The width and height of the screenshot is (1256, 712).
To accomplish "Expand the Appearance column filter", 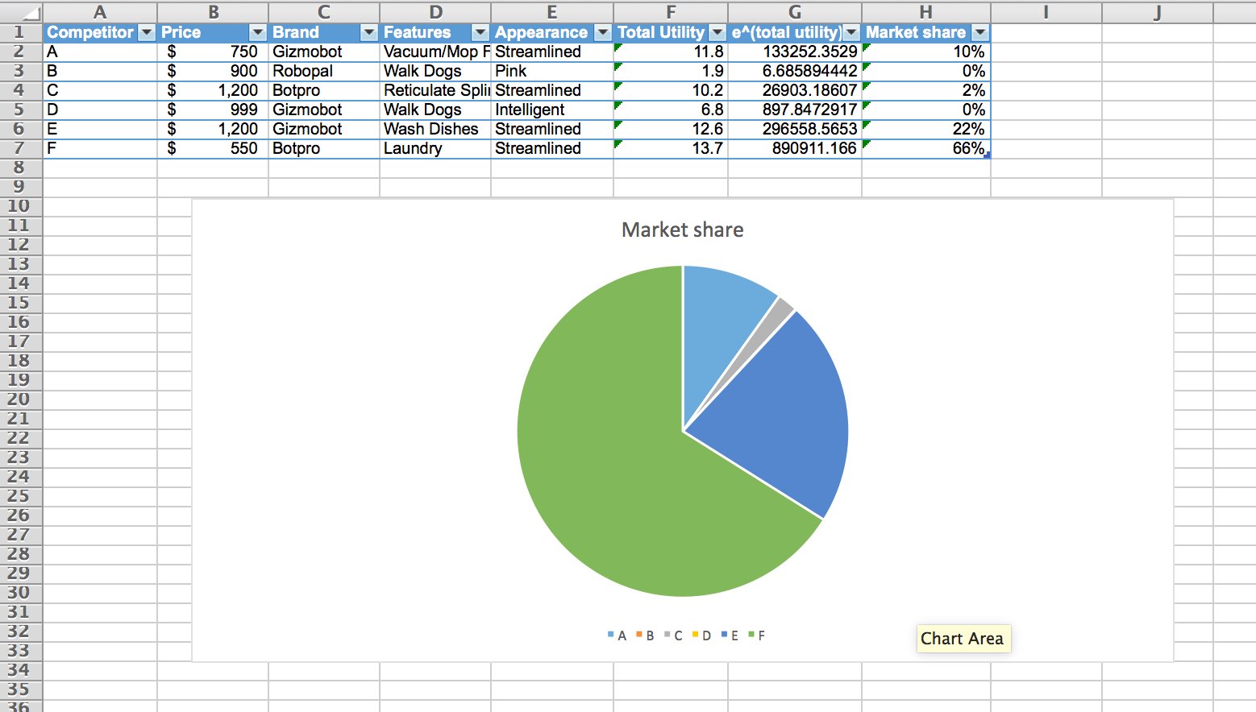I will pyautogui.click(x=602, y=33).
